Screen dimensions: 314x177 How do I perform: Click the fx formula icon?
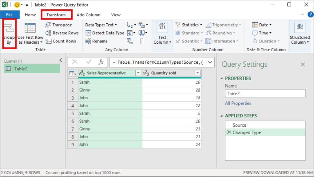101,62
